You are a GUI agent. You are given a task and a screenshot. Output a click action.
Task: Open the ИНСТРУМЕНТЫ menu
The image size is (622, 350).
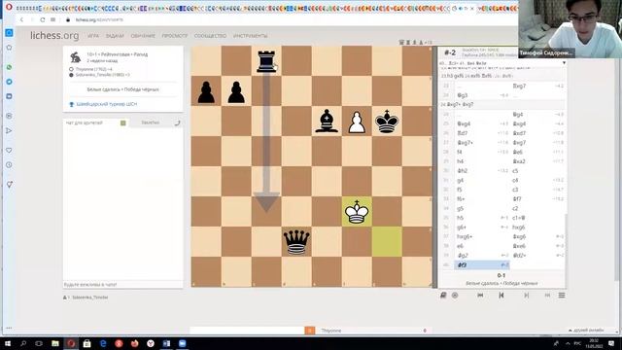point(251,36)
